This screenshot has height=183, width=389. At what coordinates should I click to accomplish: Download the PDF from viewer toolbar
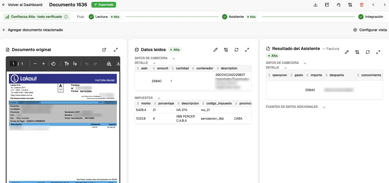coord(118,64)
